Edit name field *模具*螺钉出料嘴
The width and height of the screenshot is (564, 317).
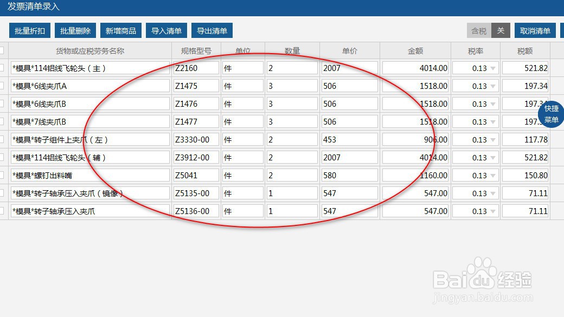[x=90, y=176]
